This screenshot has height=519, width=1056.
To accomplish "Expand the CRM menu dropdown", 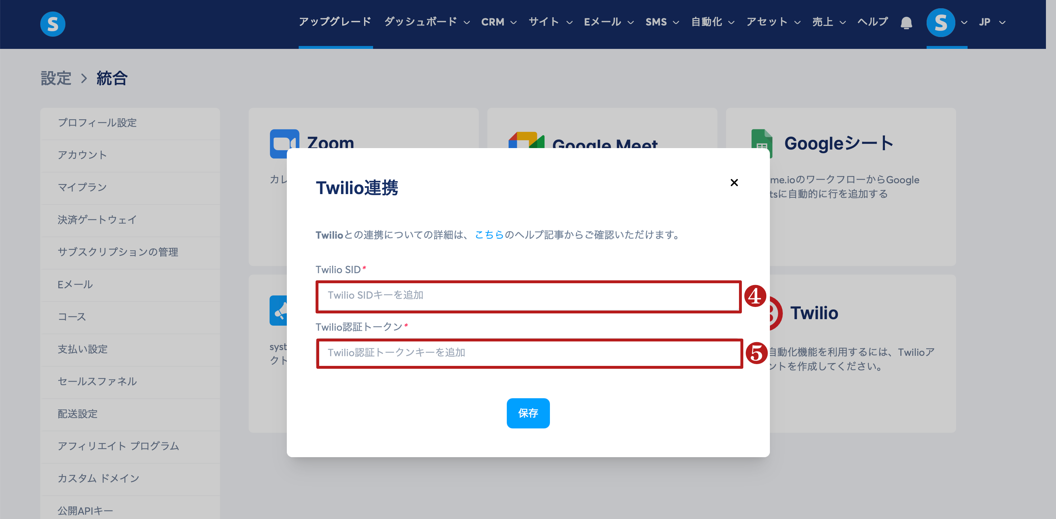I will [499, 22].
